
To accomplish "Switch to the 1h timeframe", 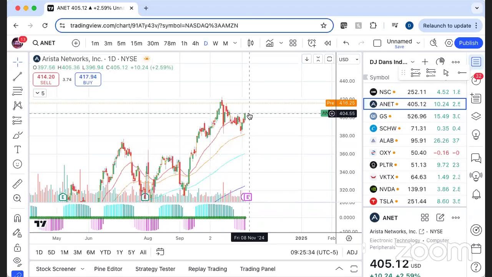I will [x=184, y=43].
